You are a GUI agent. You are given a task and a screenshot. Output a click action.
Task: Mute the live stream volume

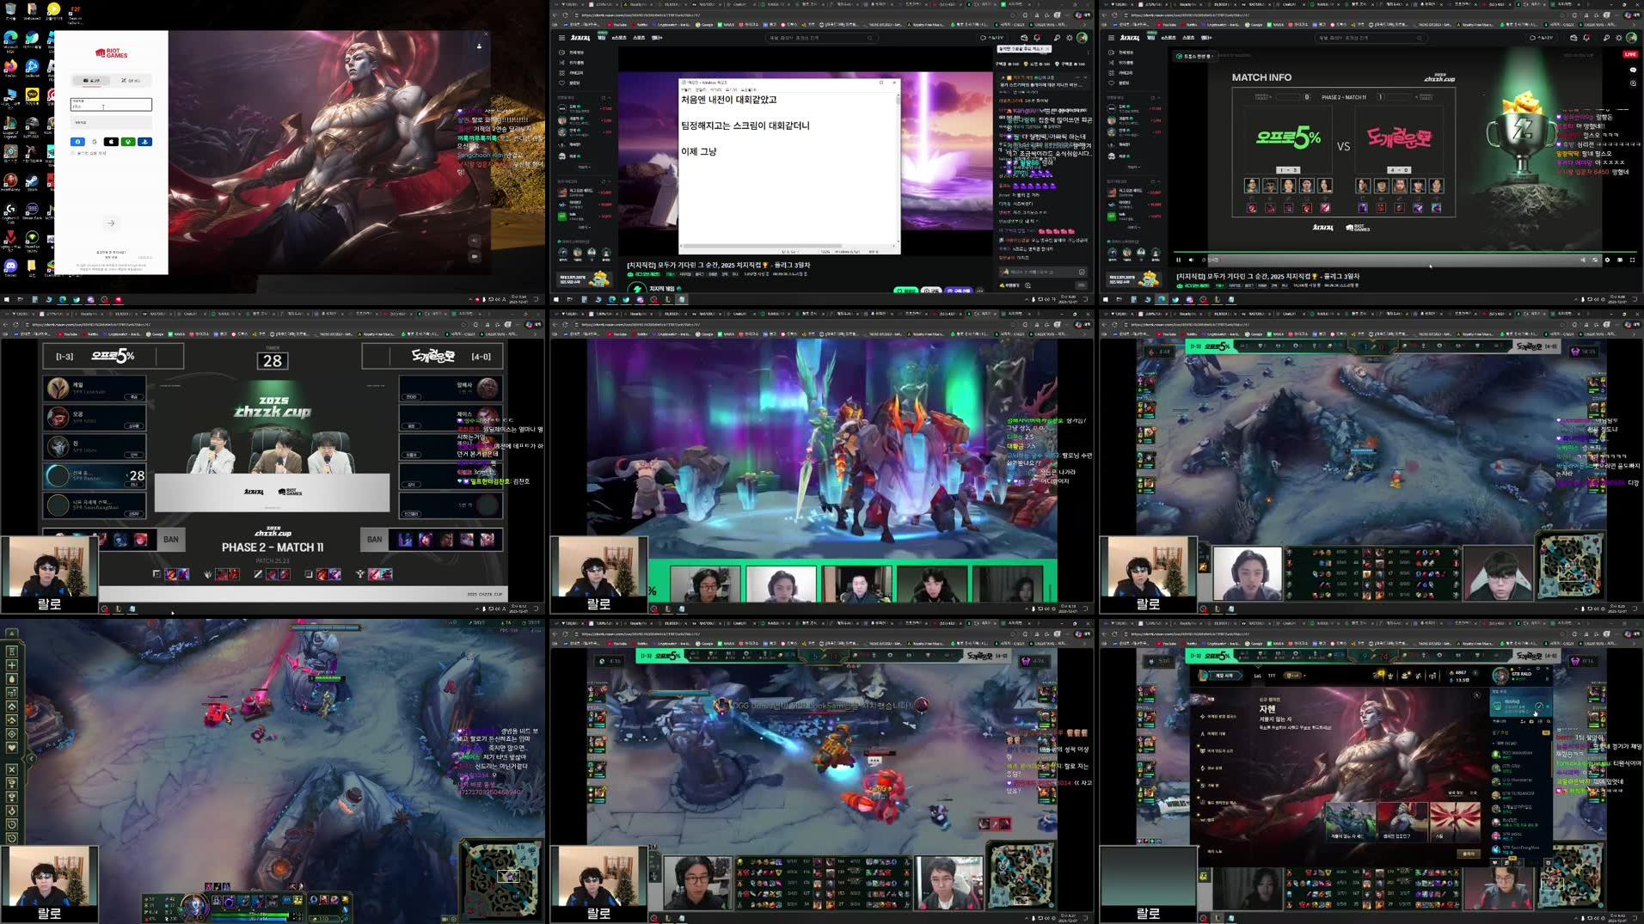tap(1191, 260)
